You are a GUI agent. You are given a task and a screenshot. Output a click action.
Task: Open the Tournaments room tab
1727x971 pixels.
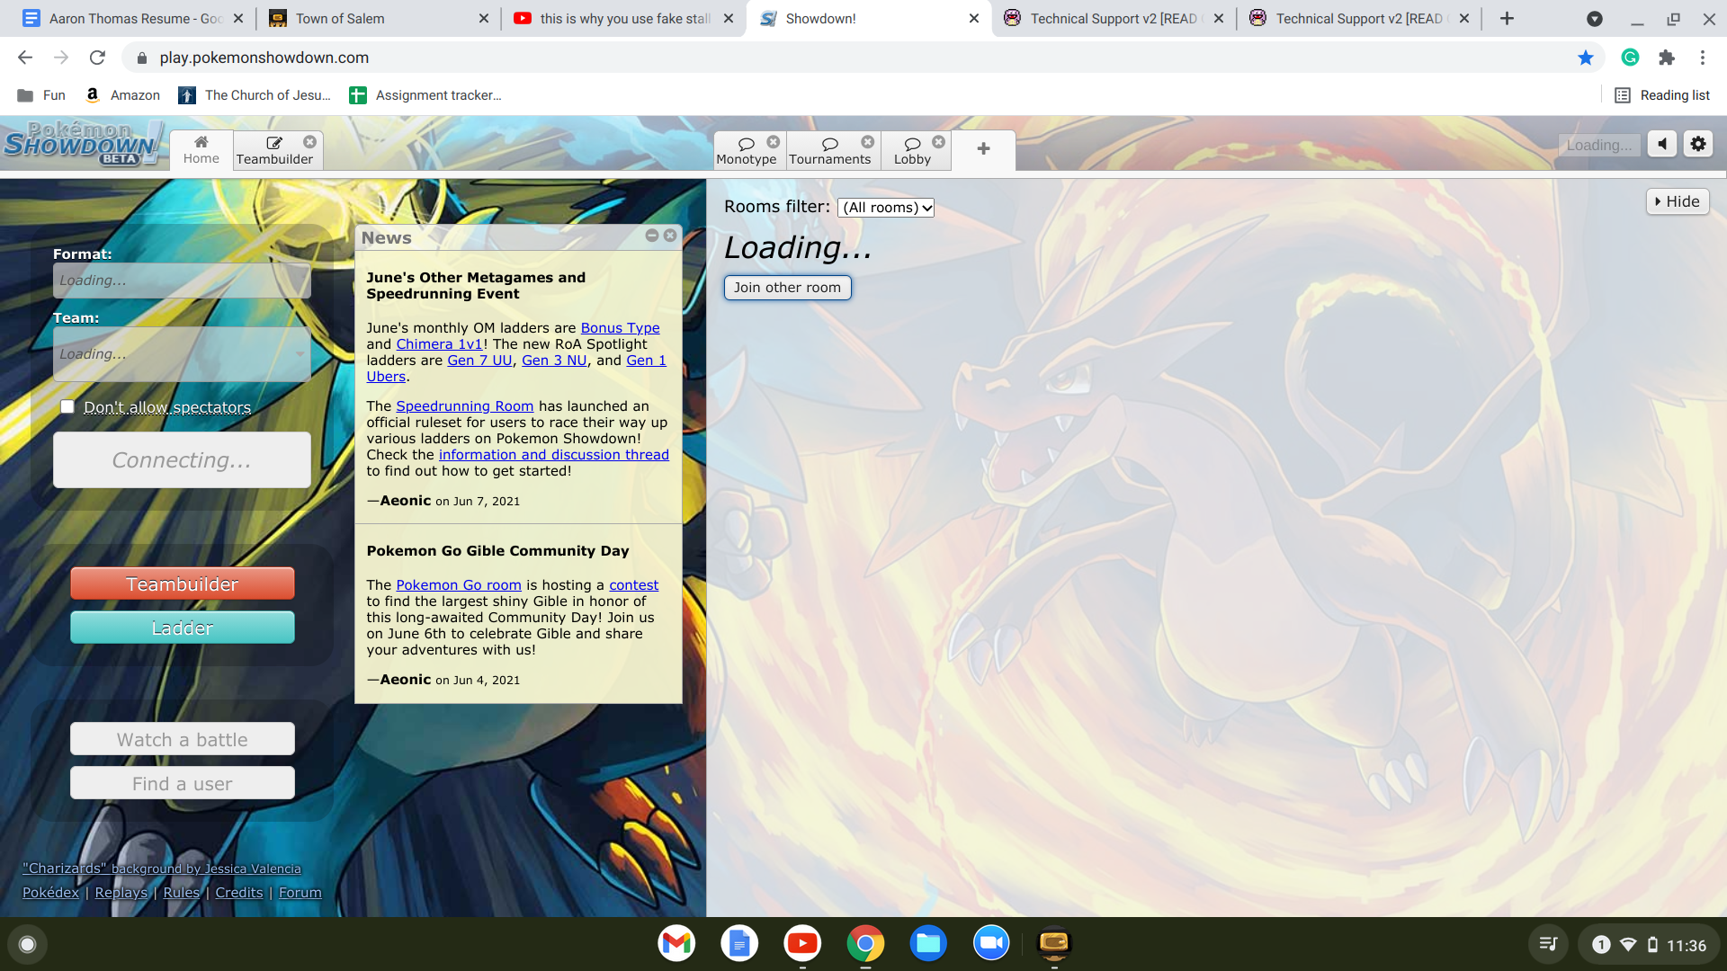829,150
